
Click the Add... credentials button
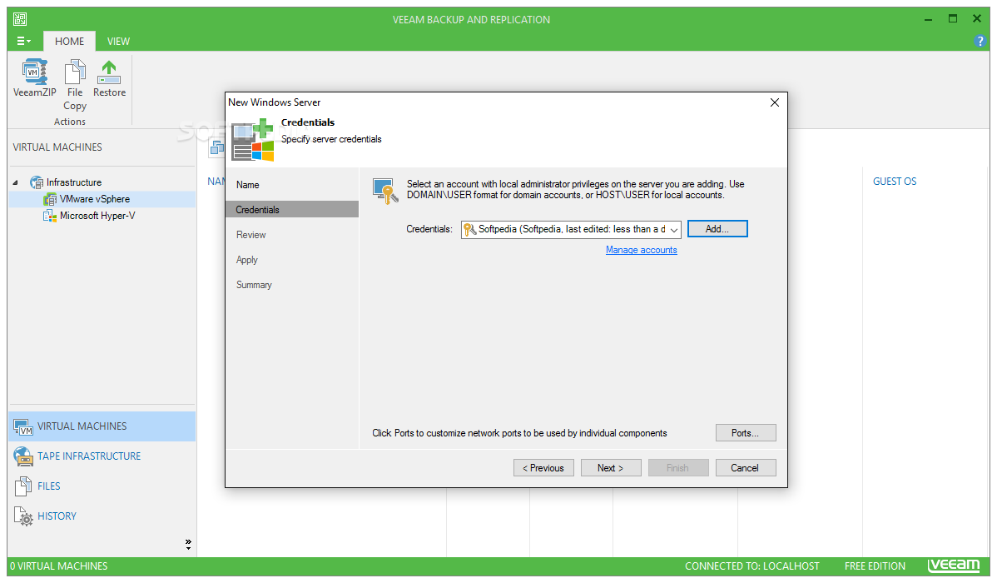(717, 229)
